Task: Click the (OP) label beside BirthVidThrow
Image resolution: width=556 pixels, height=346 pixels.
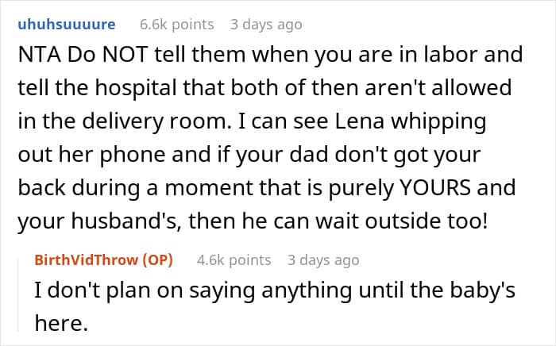Action: click(156, 259)
